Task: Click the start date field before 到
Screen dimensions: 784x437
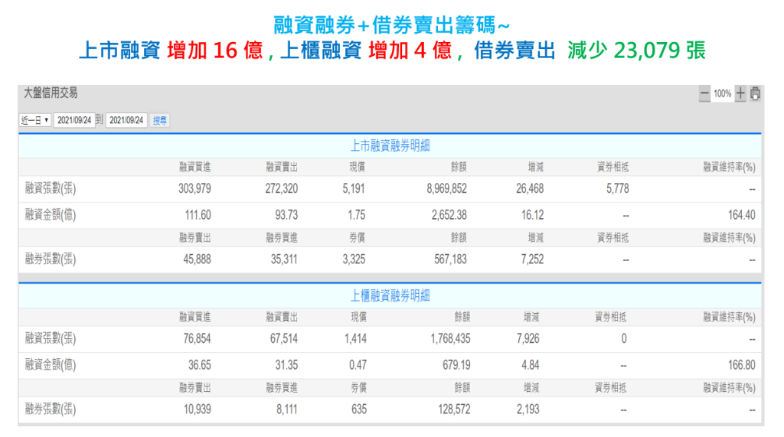Action: click(74, 120)
